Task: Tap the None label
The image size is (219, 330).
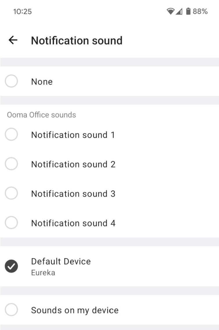Action: pos(42,82)
